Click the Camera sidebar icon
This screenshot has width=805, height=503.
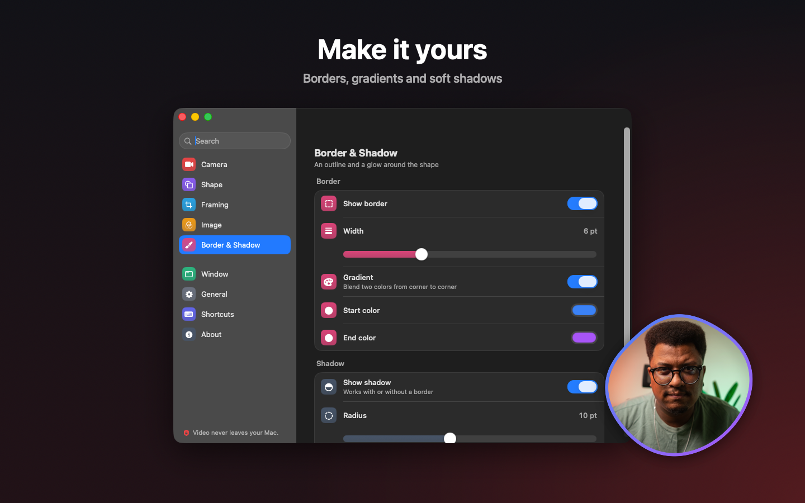189,164
